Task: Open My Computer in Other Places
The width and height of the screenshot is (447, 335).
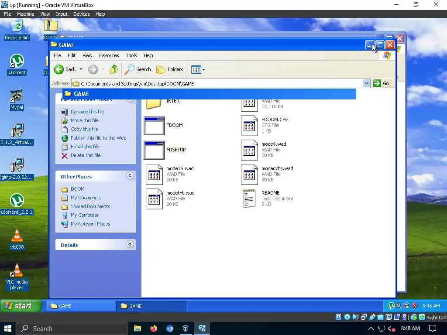Action: coord(84,215)
